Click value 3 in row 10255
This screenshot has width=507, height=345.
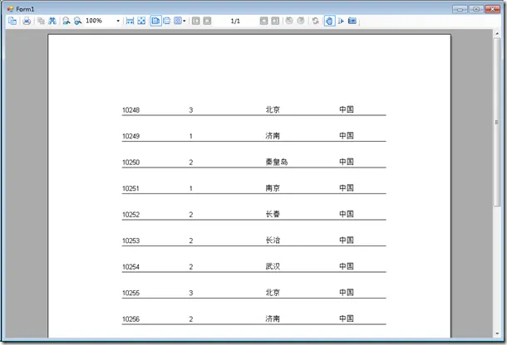pos(191,293)
